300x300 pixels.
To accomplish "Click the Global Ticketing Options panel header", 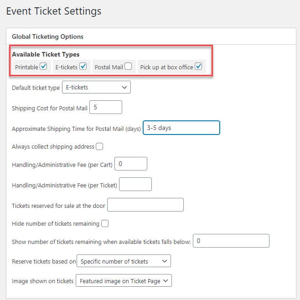I will click(x=47, y=36).
